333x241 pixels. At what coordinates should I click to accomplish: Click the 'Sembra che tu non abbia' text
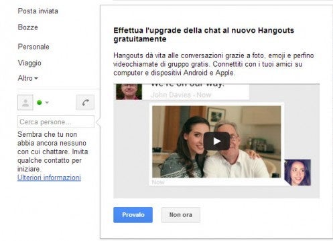pyautogui.click(x=52, y=152)
